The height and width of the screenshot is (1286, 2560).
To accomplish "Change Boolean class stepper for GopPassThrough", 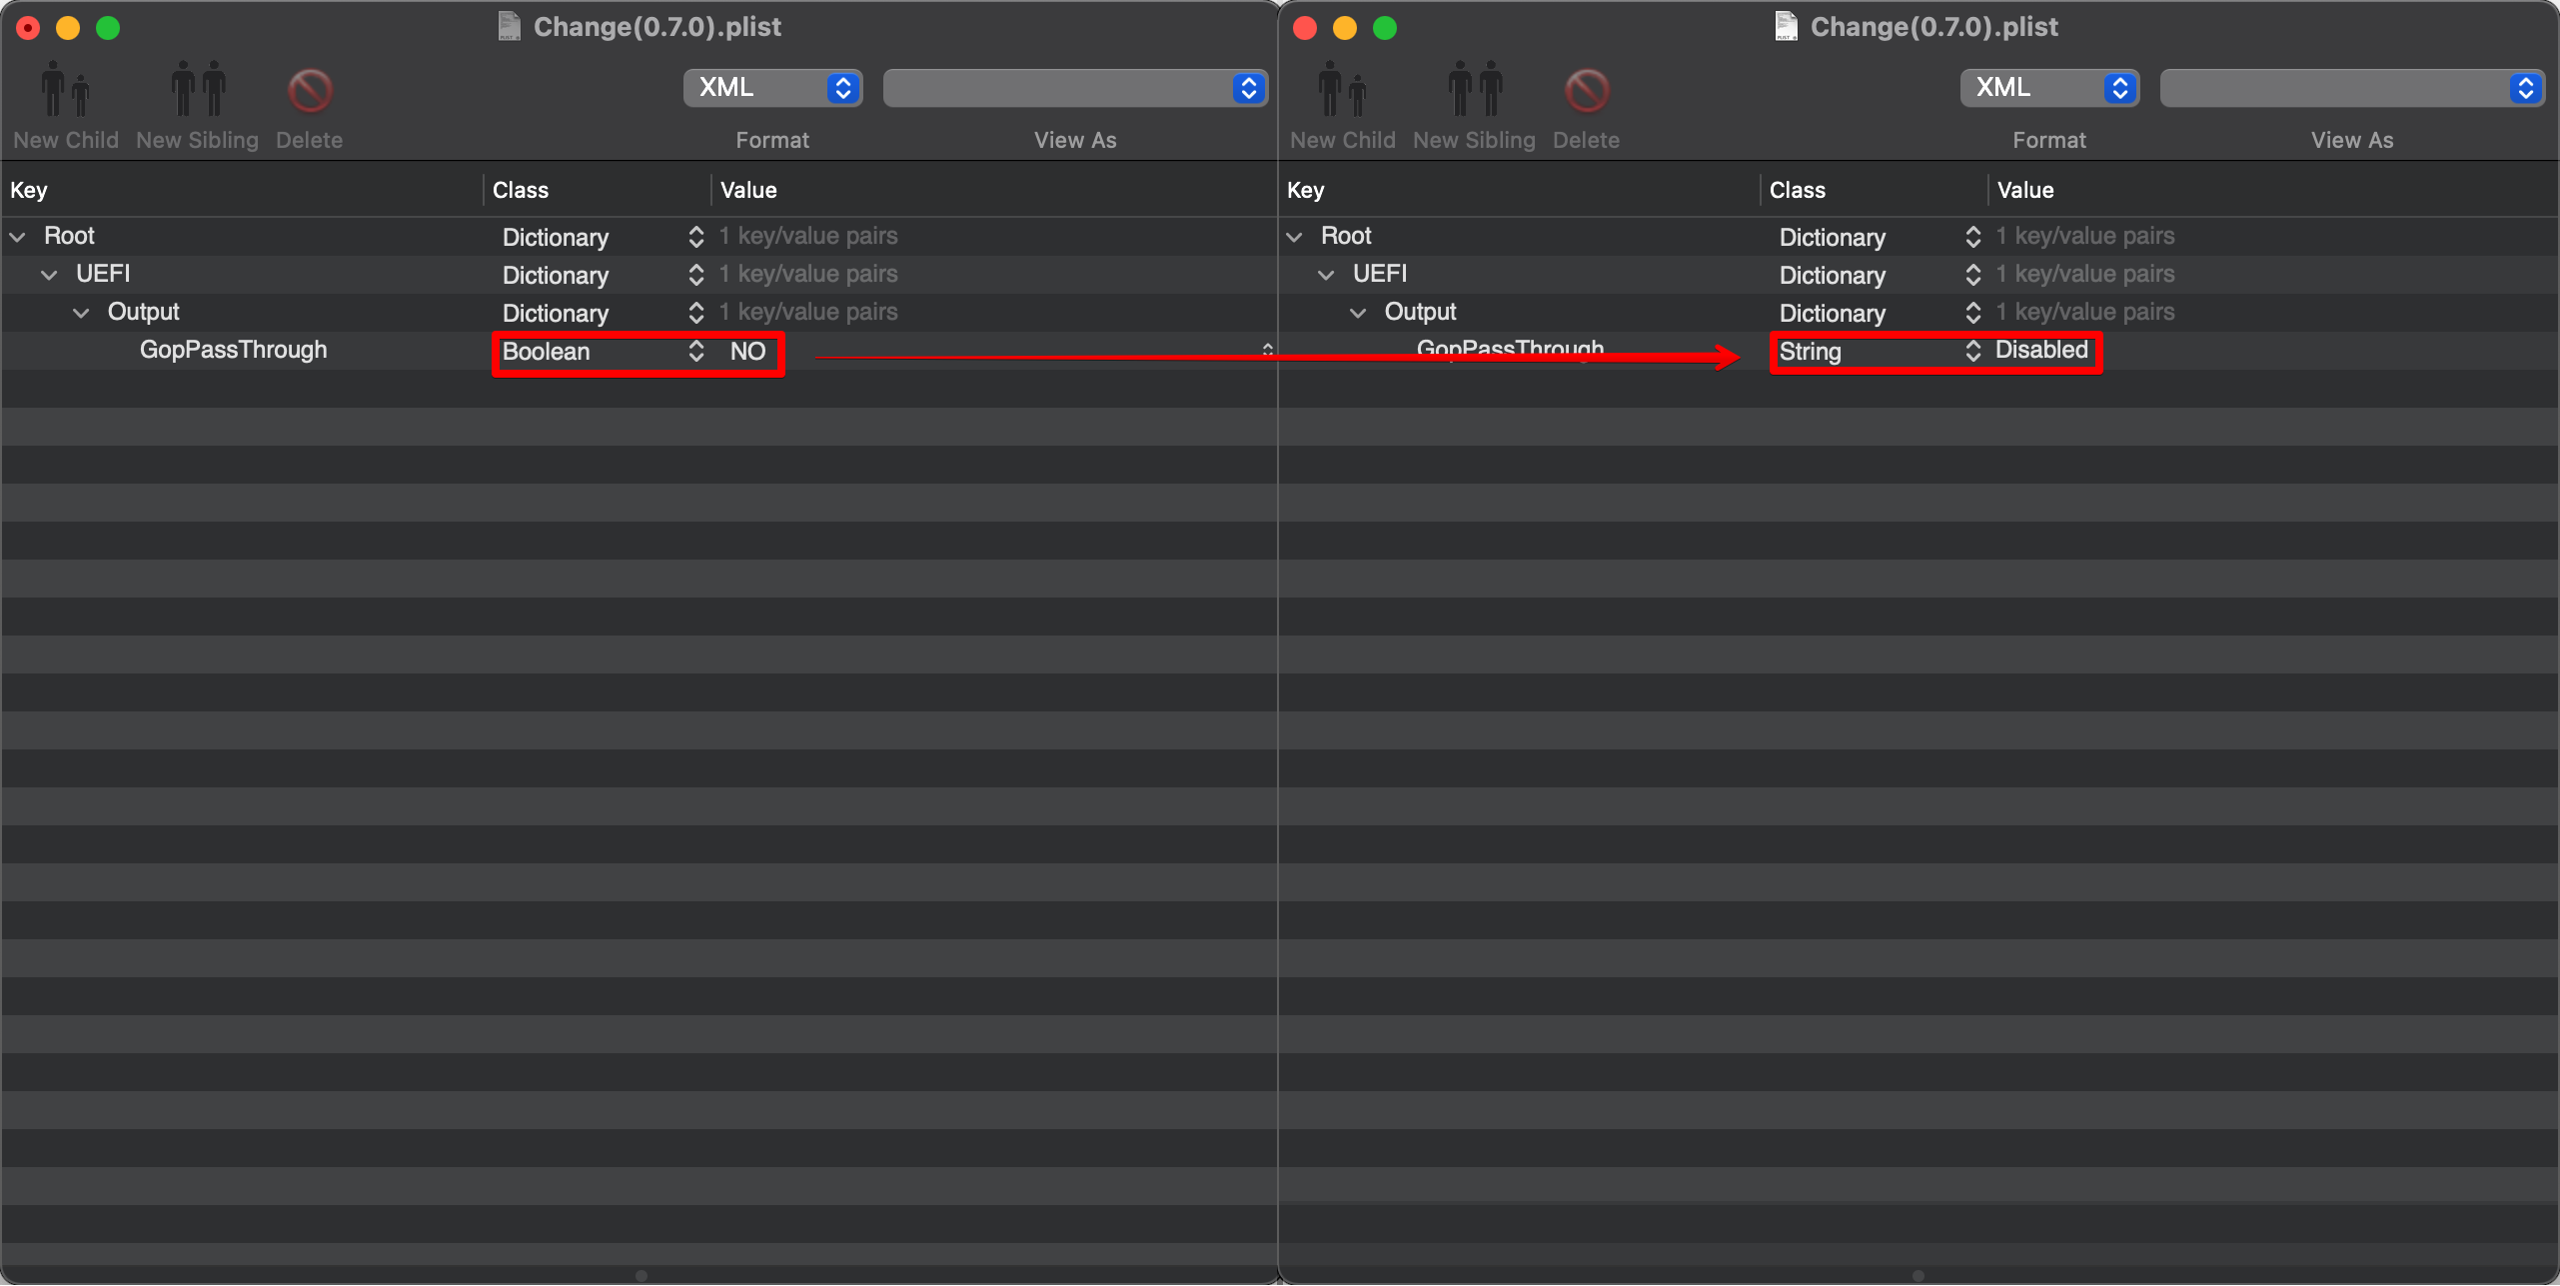I will [696, 351].
